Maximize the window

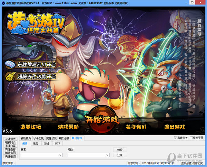pos(192,2)
